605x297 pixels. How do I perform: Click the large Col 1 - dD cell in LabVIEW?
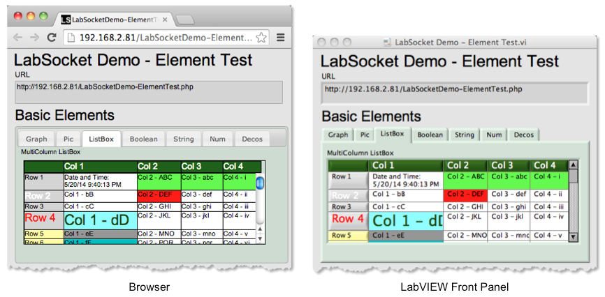[x=406, y=221]
